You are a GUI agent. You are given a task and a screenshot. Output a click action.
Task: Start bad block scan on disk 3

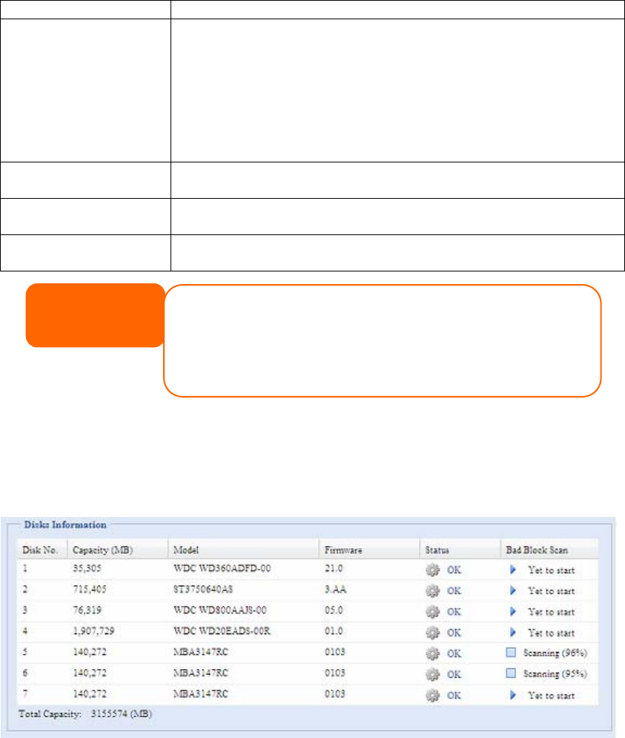click(513, 612)
